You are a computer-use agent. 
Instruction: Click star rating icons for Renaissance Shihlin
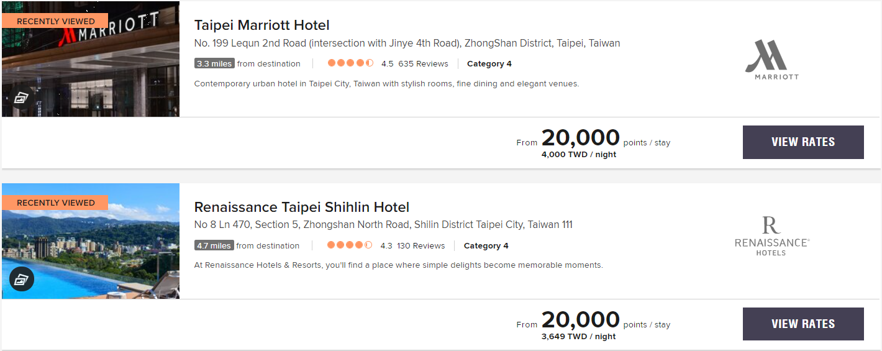tap(350, 245)
